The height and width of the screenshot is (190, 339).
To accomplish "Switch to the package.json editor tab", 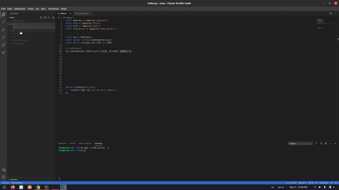I will click(x=83, y=13).
